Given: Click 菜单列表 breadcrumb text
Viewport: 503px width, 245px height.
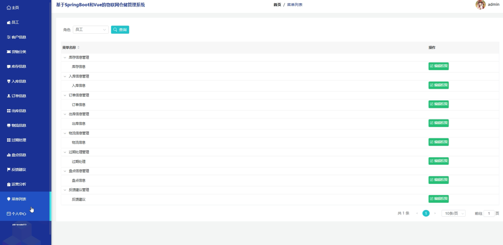Looking at the screenshot, I should (x=295, y=5).
